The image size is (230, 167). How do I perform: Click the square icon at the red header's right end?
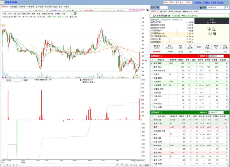[x=225, y=56]
